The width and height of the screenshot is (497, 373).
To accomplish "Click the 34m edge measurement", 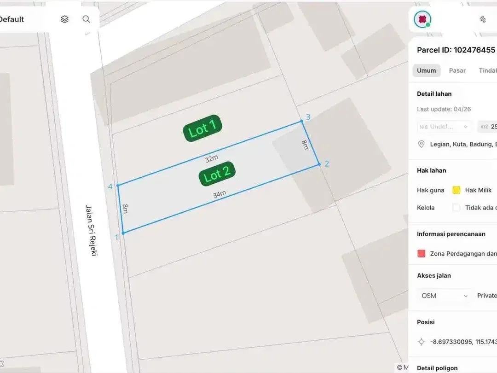I will click(220, 194).
